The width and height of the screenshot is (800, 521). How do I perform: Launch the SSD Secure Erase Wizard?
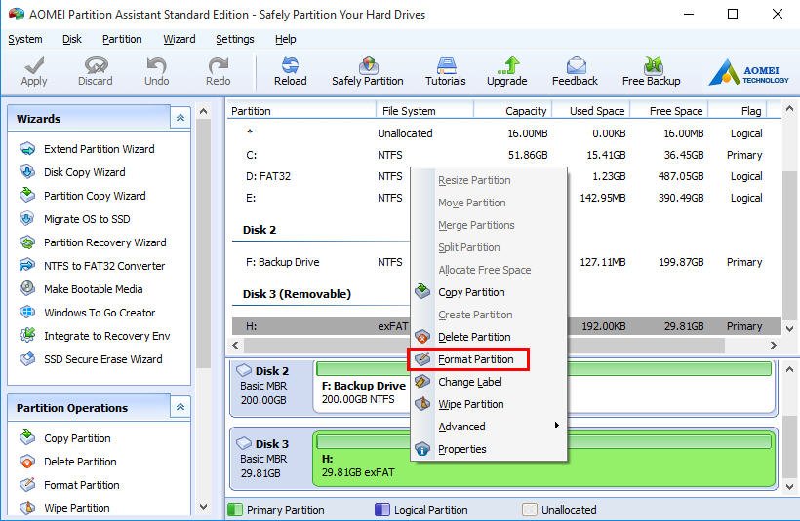pyautogui.click(x=103, y=359)
